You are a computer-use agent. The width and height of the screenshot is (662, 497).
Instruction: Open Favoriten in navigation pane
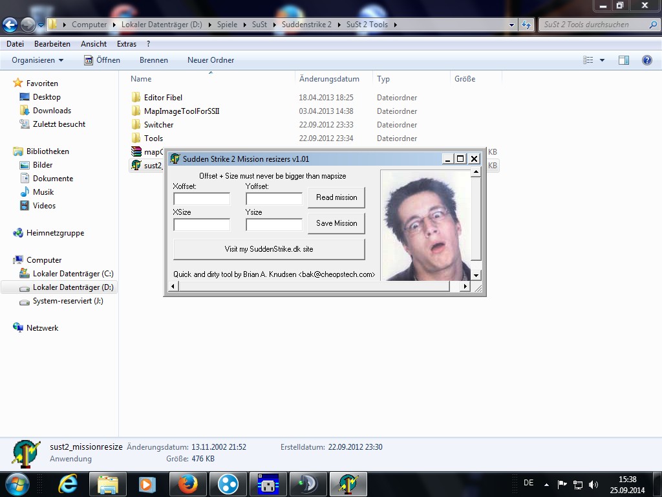pyautogui.click(x=42, y=83)
